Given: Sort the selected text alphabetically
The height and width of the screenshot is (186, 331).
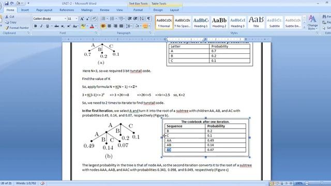Looking at the screenshot, I should [142, 19].
